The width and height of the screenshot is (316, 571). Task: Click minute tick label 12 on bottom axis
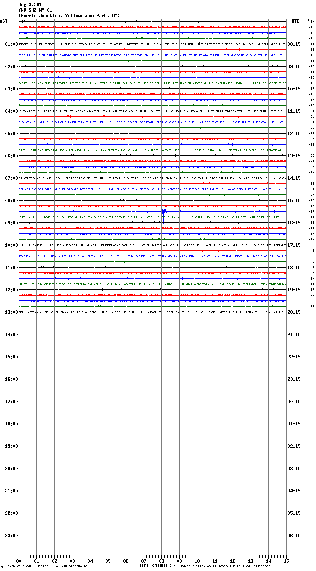coord(233,561)
